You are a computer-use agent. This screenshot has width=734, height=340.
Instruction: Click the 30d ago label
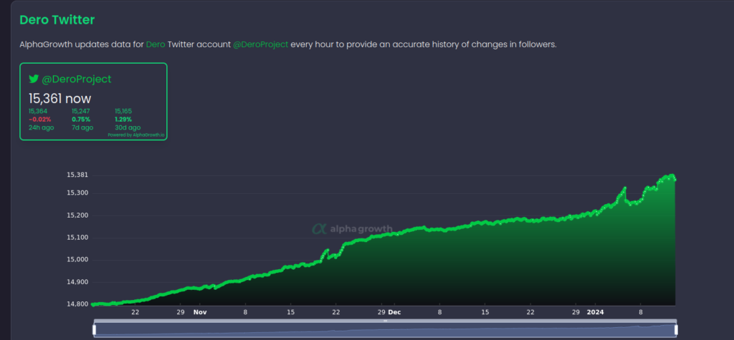tap(128, 127)
